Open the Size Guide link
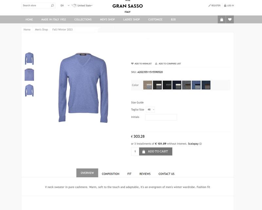The height and width of the screenshot is (210, 262). click(x=137, y=103)
